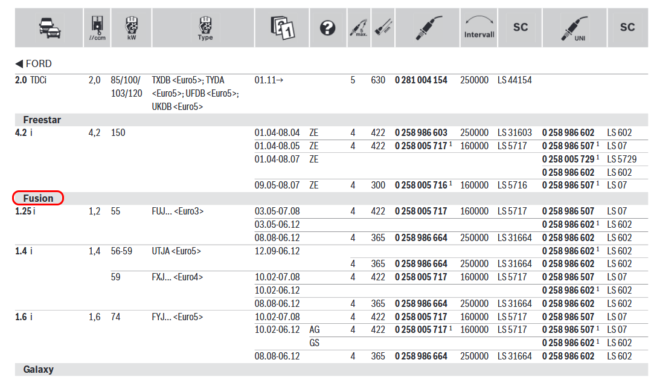Click the vehicle model cars icon
Viewport: 654px width, 377px height.
pos(50,28)
